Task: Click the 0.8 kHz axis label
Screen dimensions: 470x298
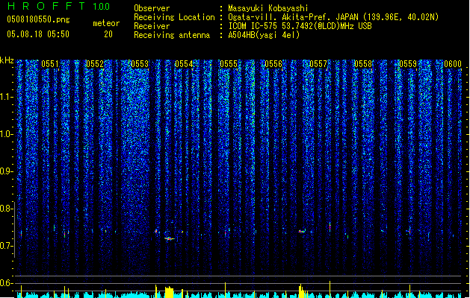Action: (x=6, y=209)
